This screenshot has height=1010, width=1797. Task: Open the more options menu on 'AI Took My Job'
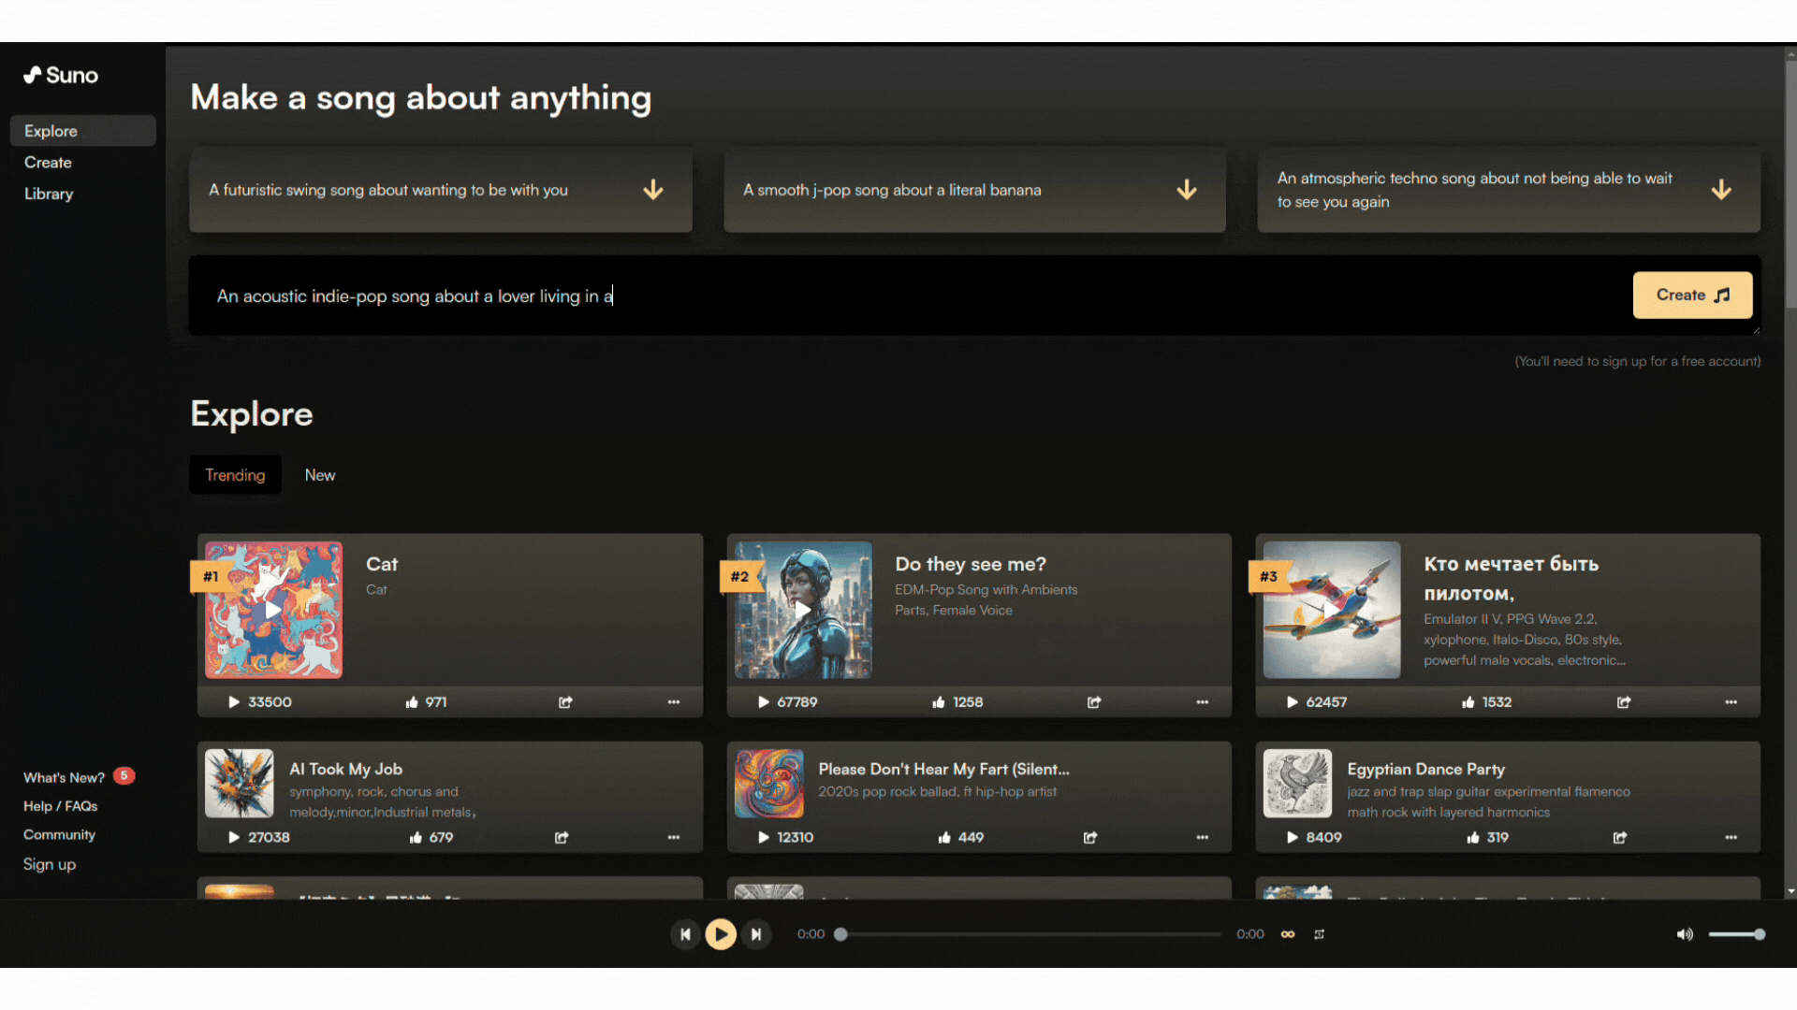click(674, 837)
